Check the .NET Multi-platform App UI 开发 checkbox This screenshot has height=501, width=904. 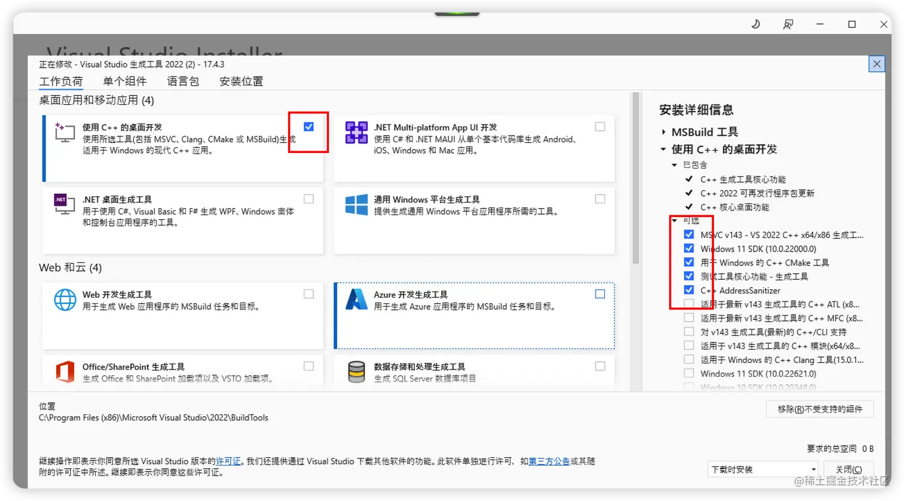coord(600,127)
